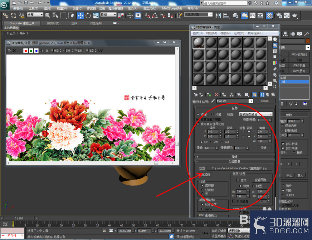
Task: Select the 放置 radio button
Action: pyautogui.click(x=253, y=186)
